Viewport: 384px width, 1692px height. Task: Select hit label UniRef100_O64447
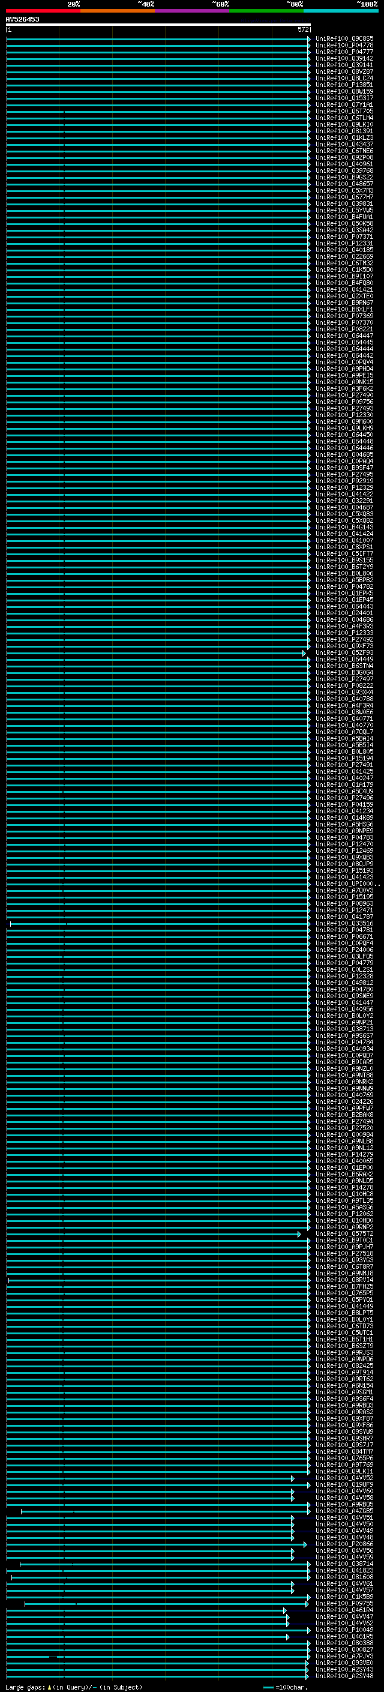coord(344,336)
